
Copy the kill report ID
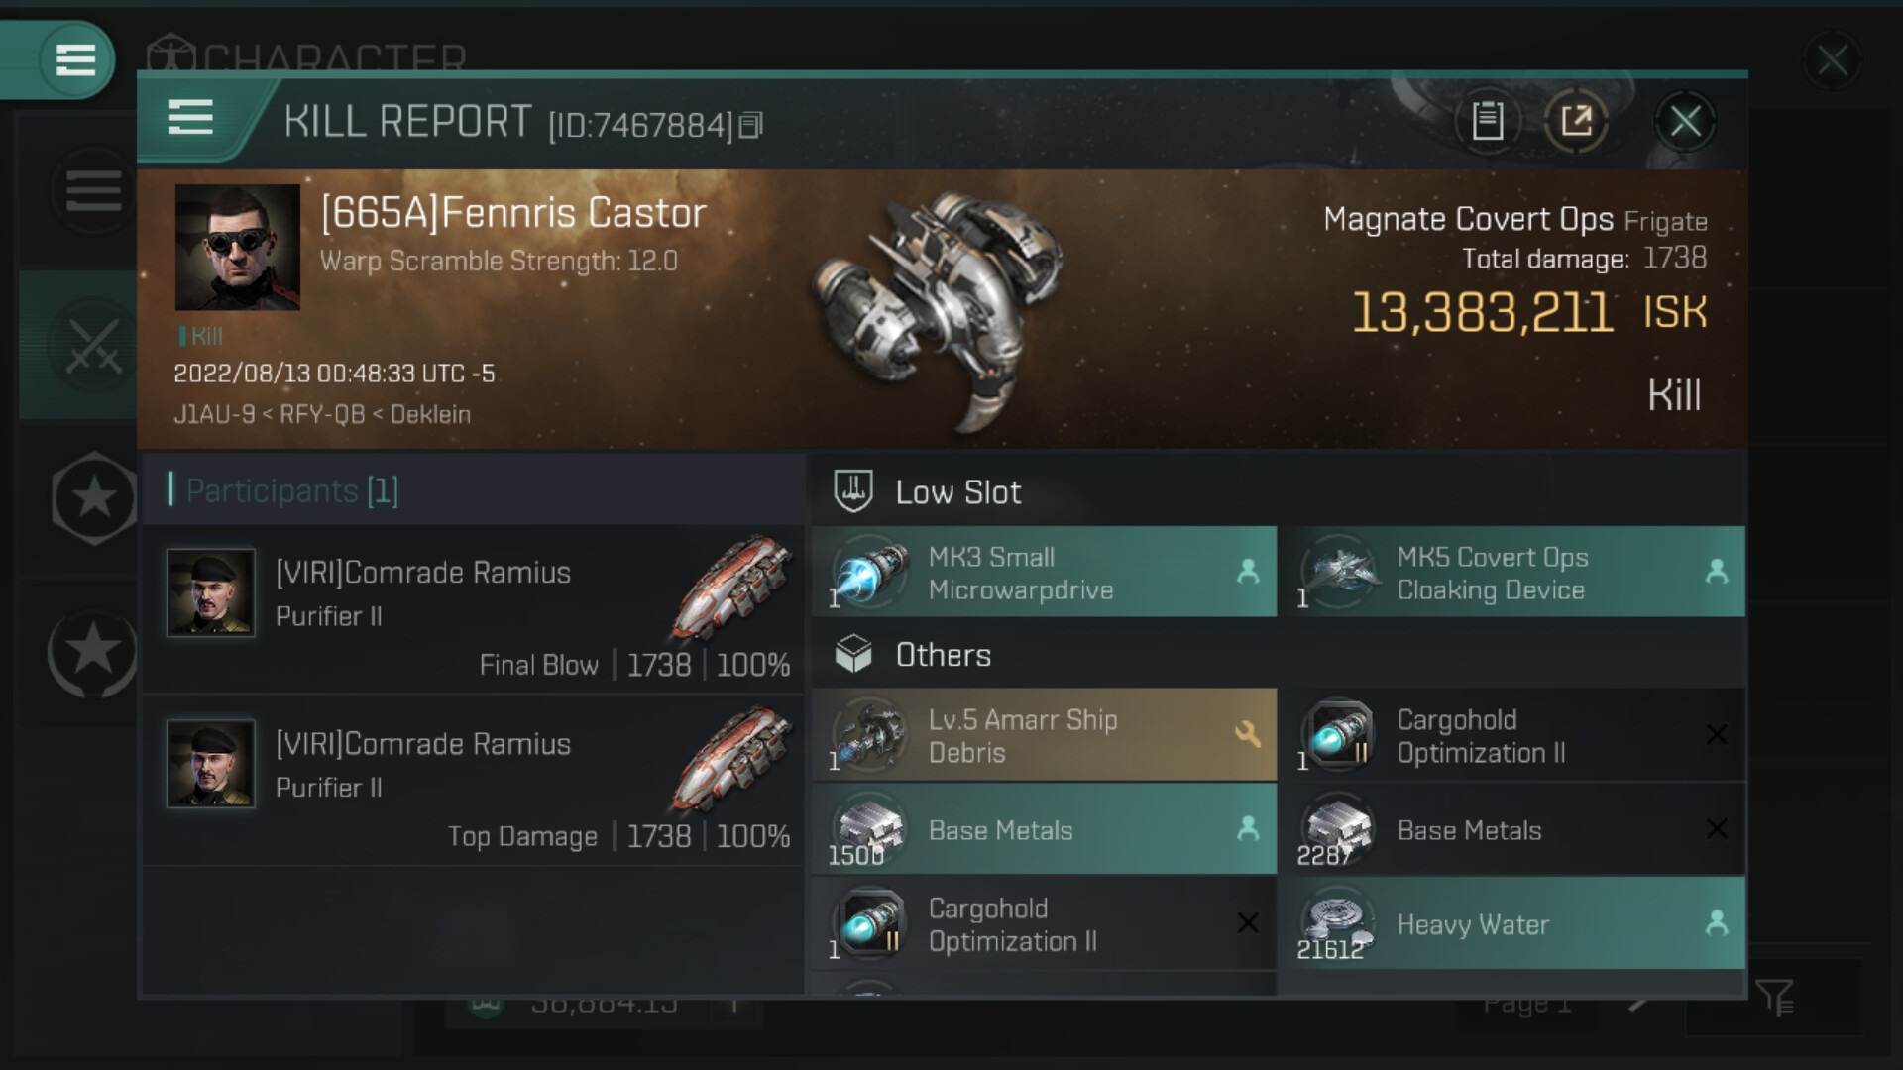751,125
